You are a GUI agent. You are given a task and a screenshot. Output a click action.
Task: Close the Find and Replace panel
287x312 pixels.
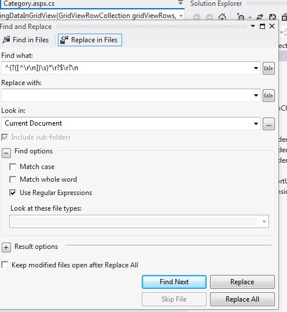272,26
